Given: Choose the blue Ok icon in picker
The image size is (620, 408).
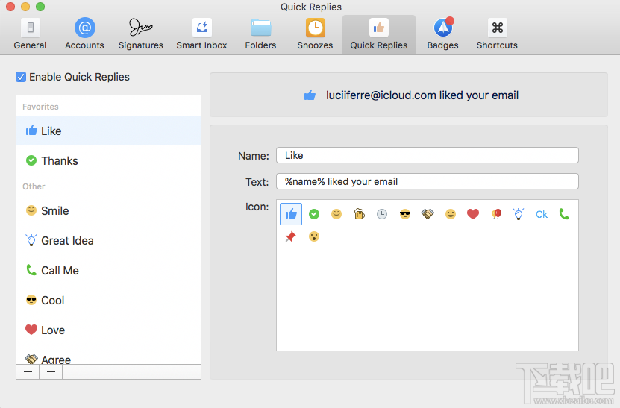Looking at the screenshot, I should [542, 214].
